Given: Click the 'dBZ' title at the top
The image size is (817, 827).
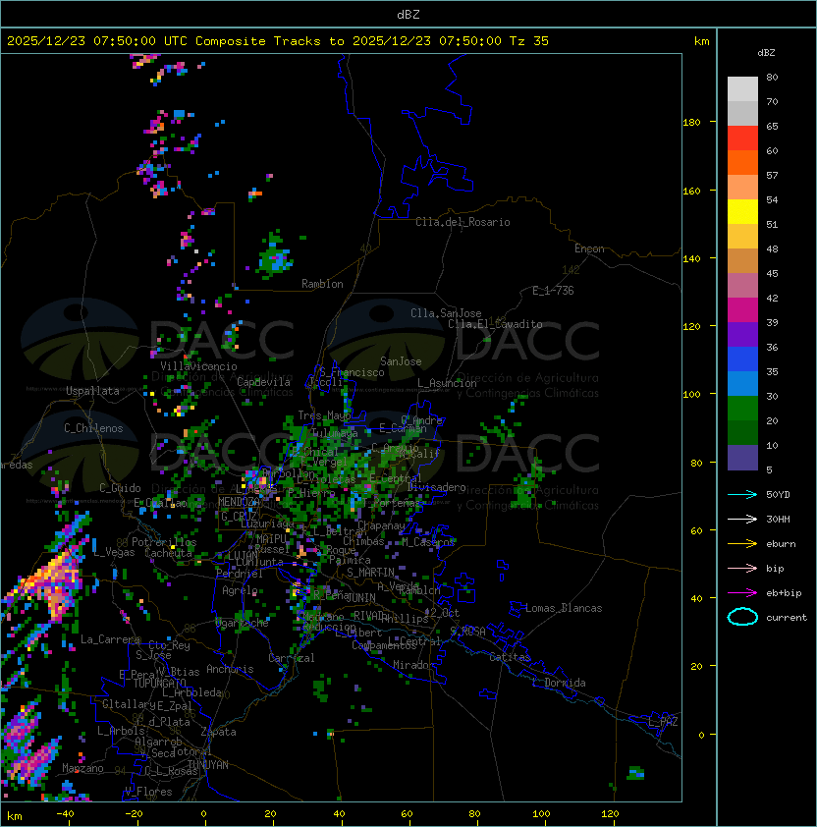Looking at the screenshot, I should [408, 14].
